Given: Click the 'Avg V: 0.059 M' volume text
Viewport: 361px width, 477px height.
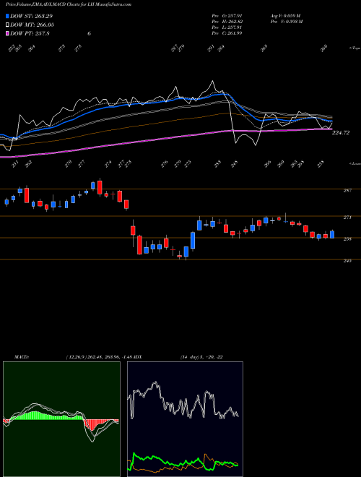Looking at the screenshot, I should click(286, 16).
